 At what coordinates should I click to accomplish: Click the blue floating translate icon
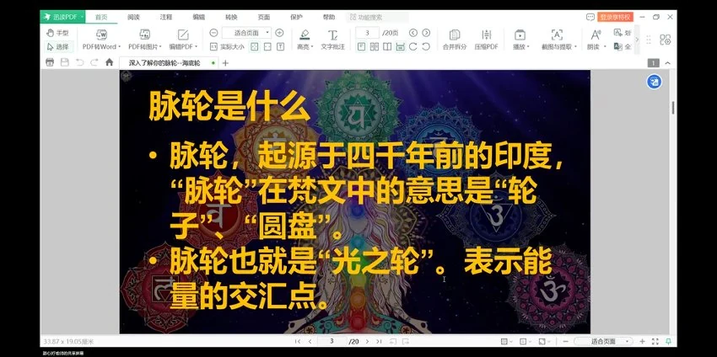pos(654,83)
